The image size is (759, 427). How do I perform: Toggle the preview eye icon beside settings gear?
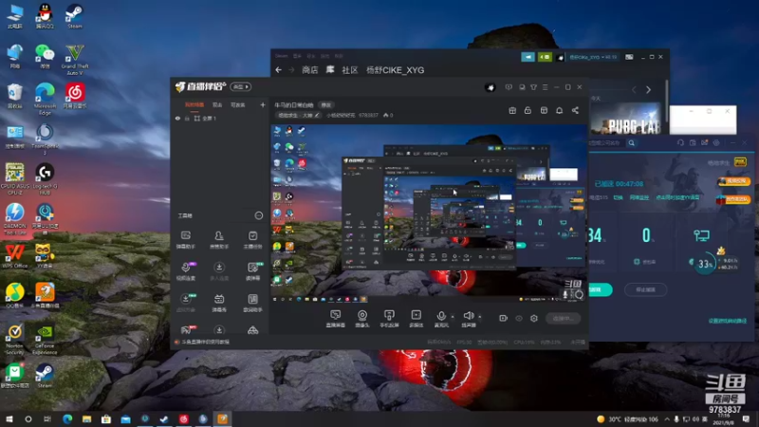pyautogui.click(x=519, y=318)
